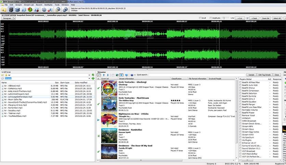This screenshot has width=286, height=165.
Task: Click the Sample button
Action: pos(251,75)
